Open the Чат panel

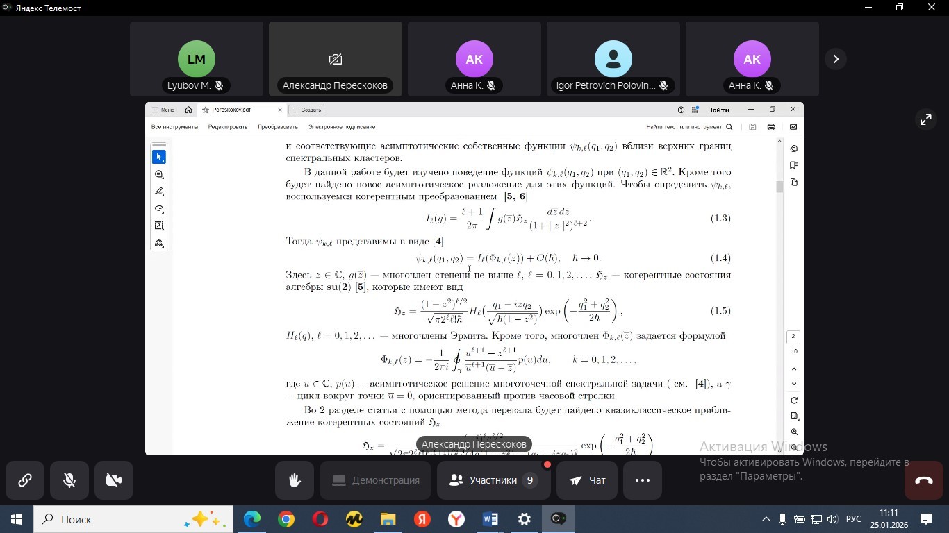click(587, 480)
